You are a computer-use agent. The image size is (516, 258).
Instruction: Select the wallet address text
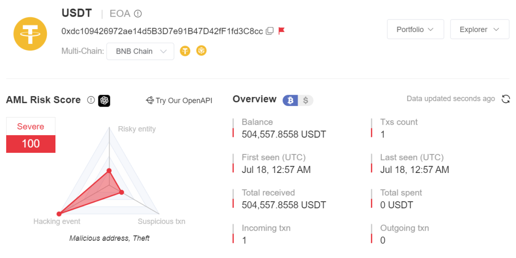click(x=162, y=31)
